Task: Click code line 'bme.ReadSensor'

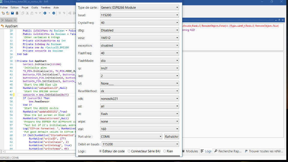Action: pos(39,101)
